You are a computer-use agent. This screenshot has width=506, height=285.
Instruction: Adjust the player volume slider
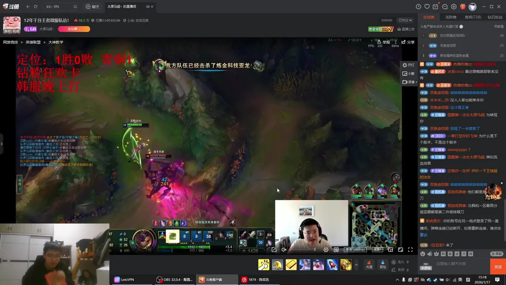300,250
